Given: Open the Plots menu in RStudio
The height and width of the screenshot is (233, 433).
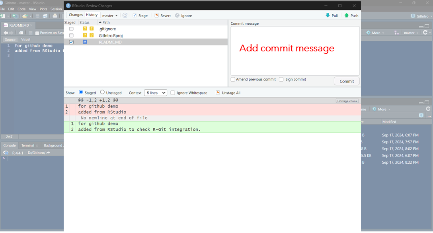Looking at the screenshot, I should click(x=43, y=9).
